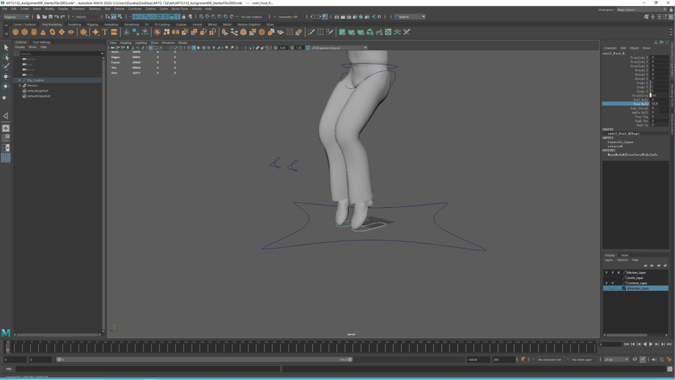
Task: Select the Scale tool in the toolbox
Action: [x=6, y=95]
